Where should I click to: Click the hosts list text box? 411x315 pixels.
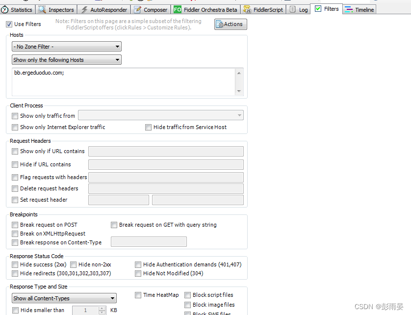(124, 82)
